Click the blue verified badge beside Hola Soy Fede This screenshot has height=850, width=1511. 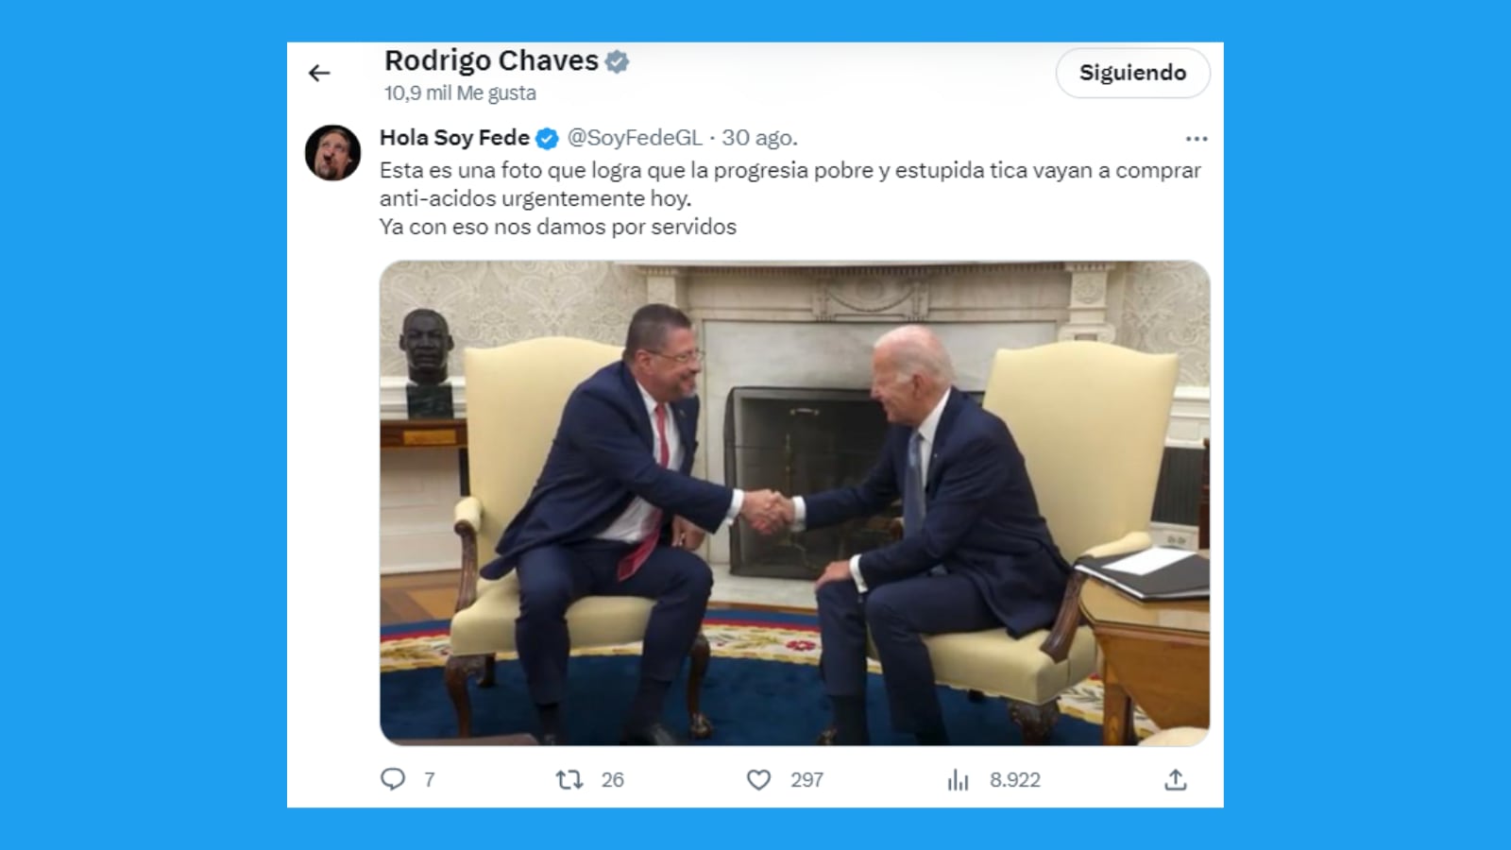tap(547, 139)
